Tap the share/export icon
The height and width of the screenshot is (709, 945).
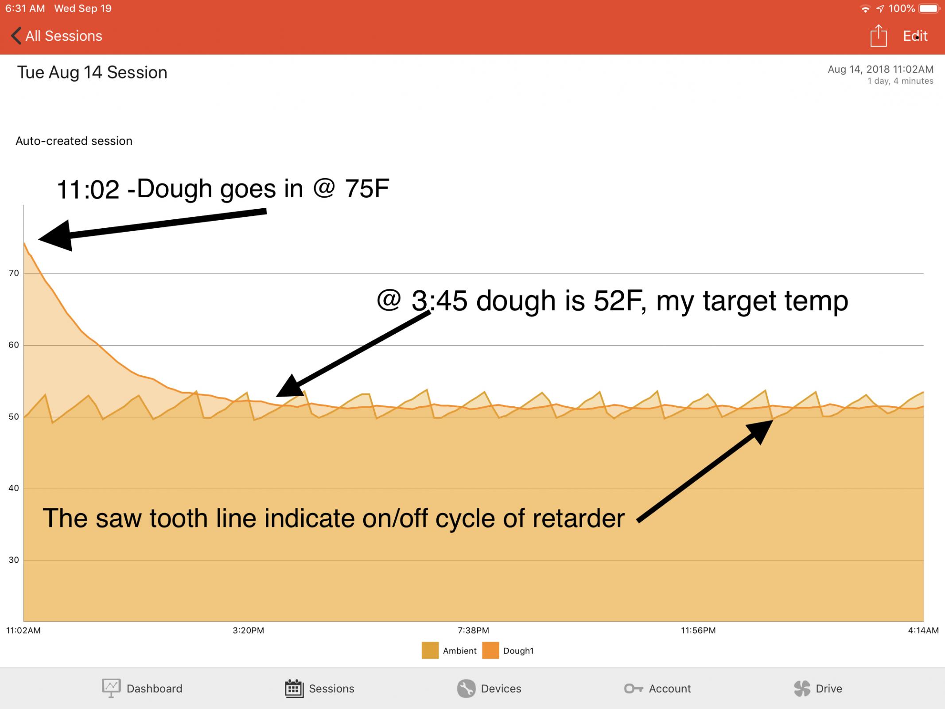[x=878, y=36]
